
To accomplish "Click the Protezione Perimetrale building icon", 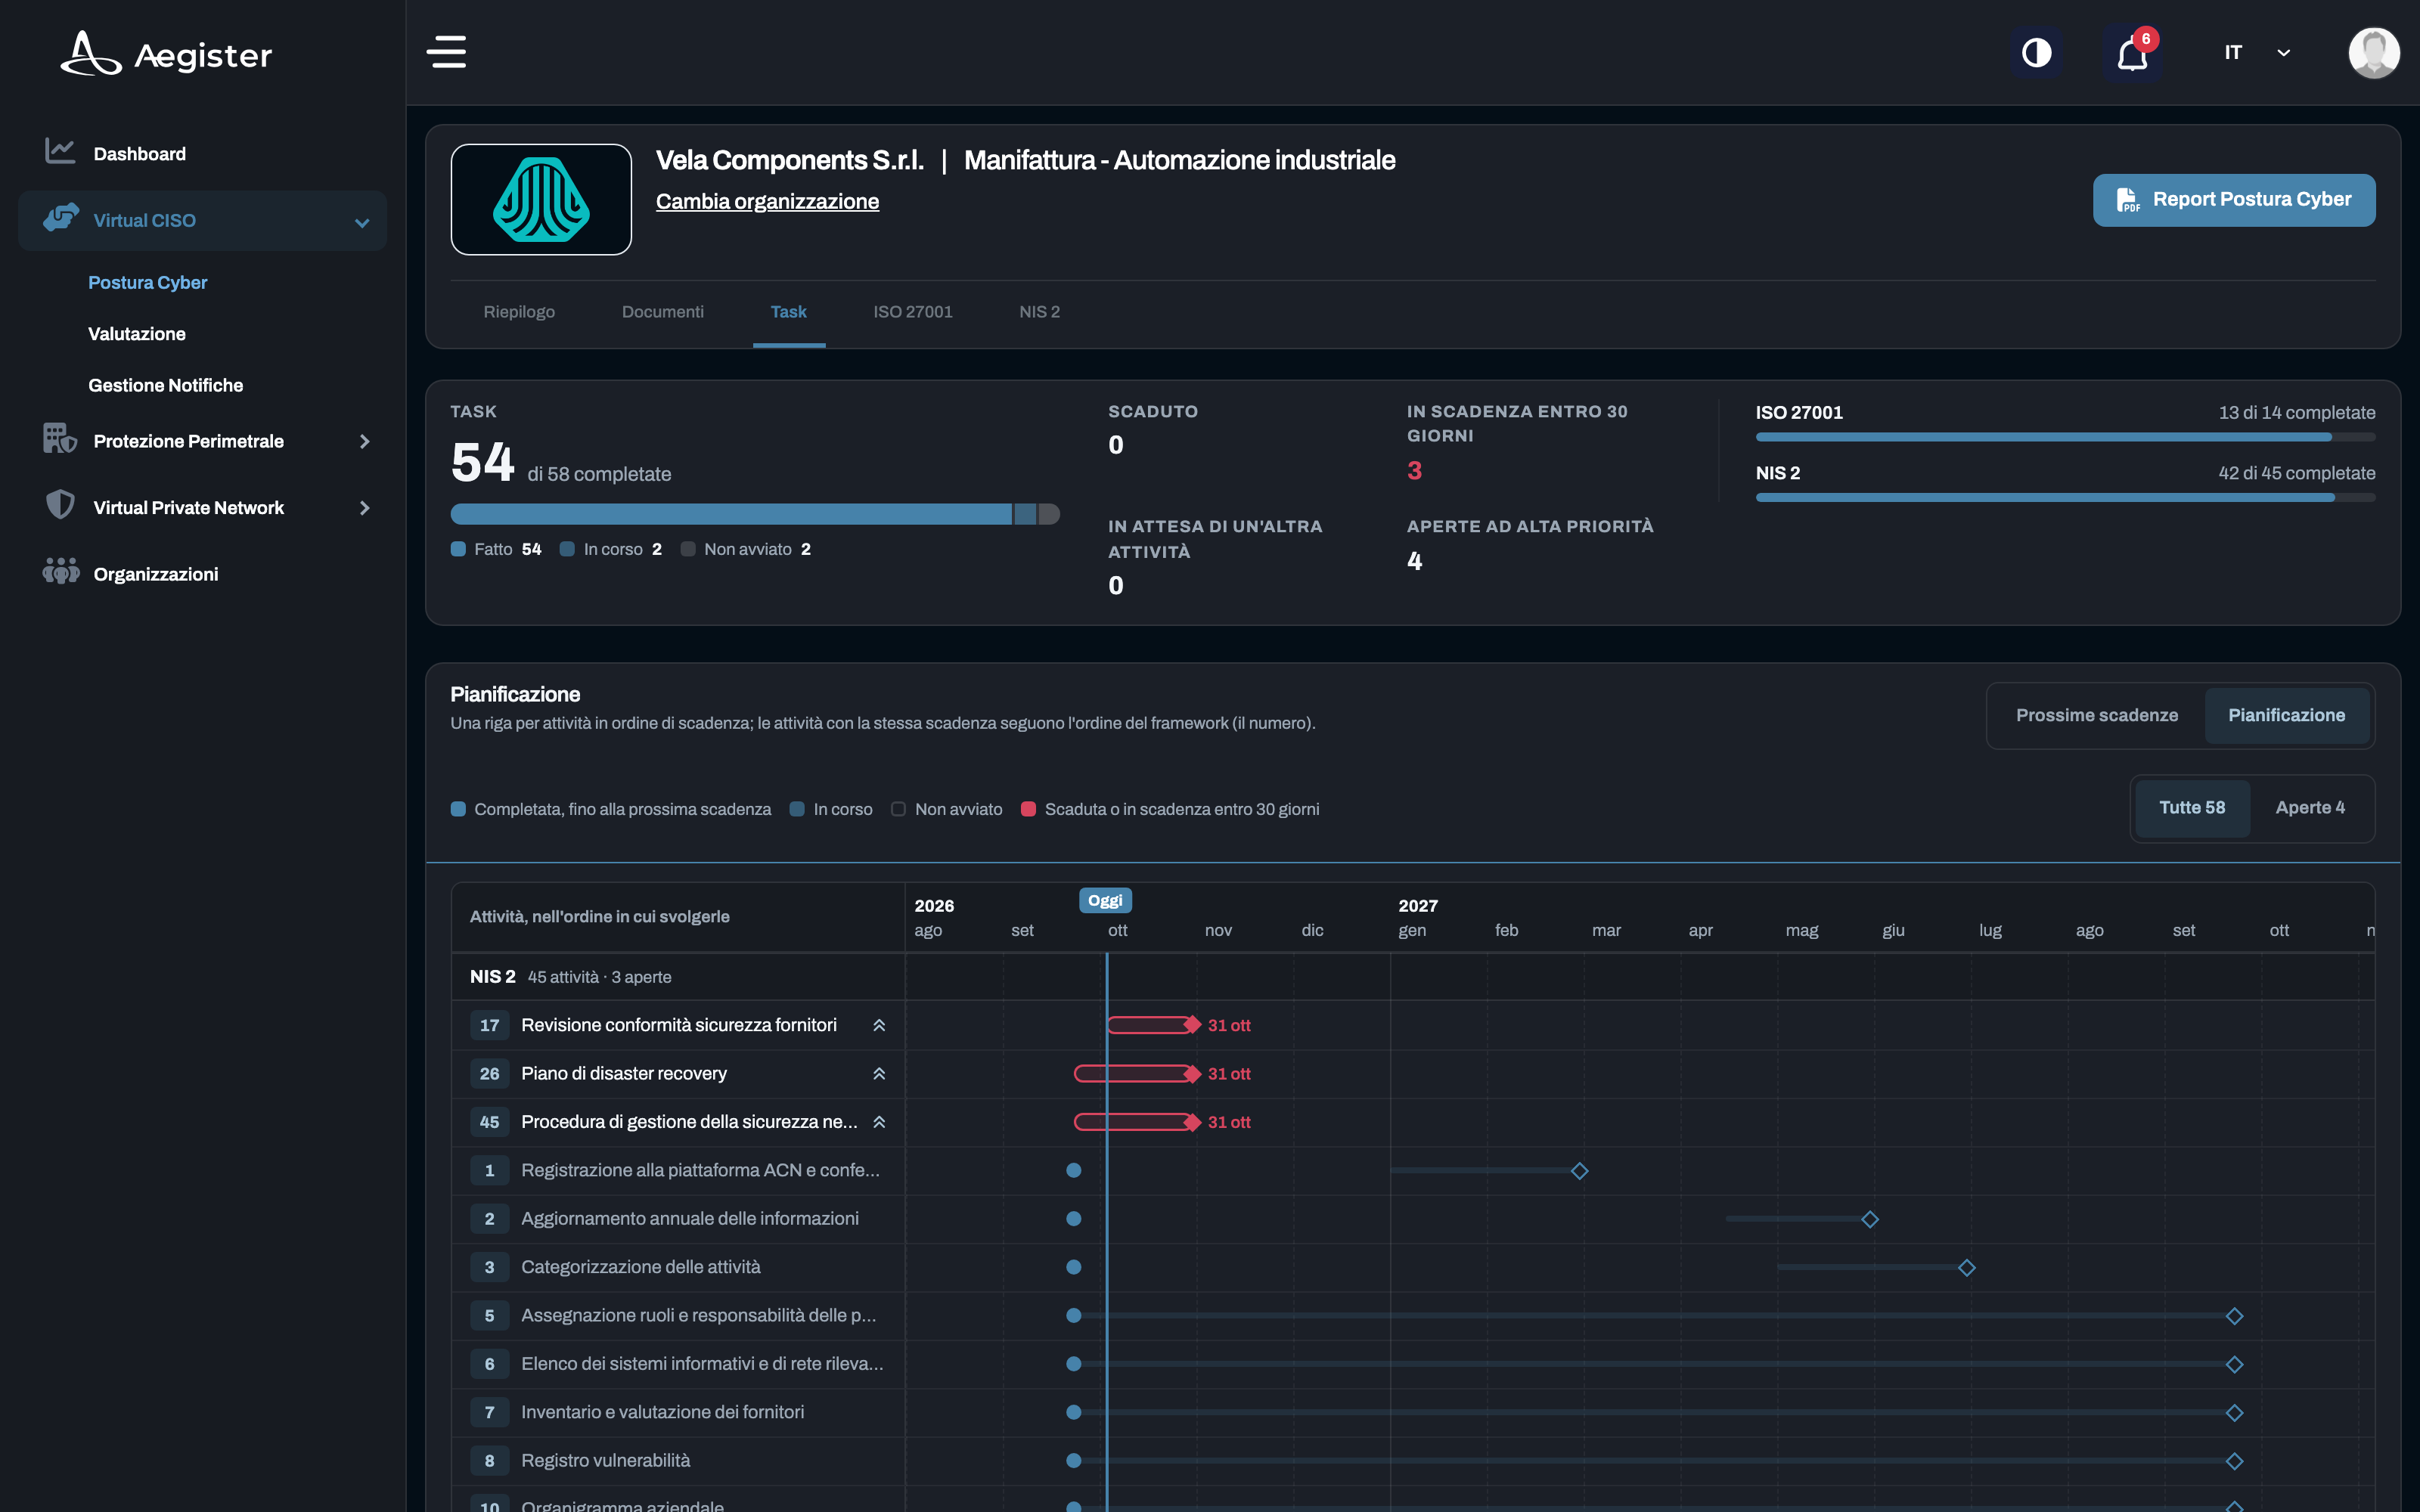I will pyautogui.click(x=60, y=438).
